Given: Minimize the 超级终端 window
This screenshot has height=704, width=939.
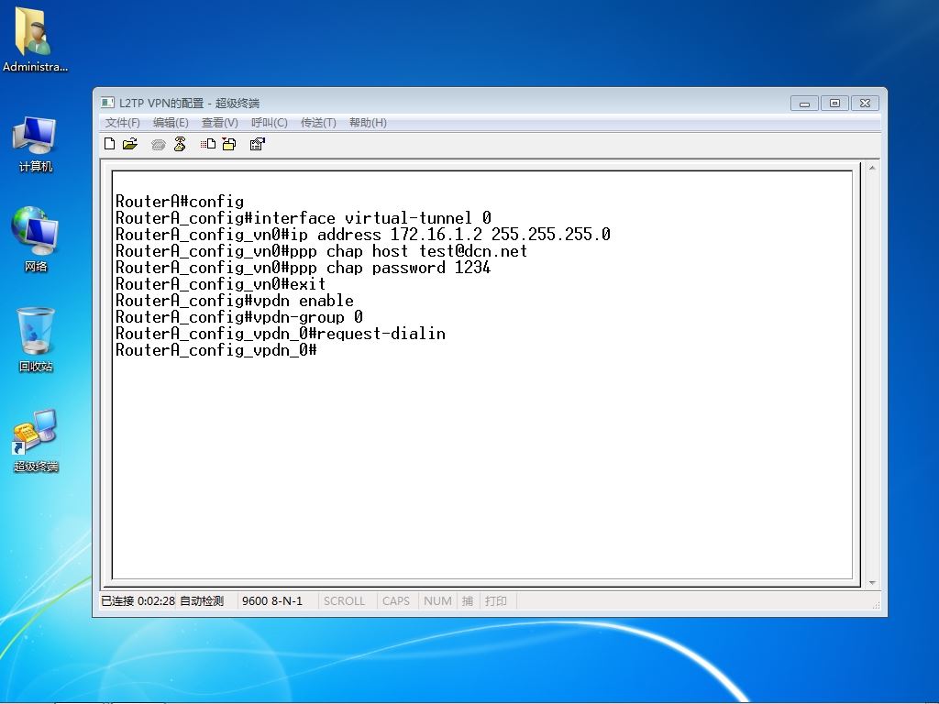Looking at the screenshot, I should click(804, 104).
